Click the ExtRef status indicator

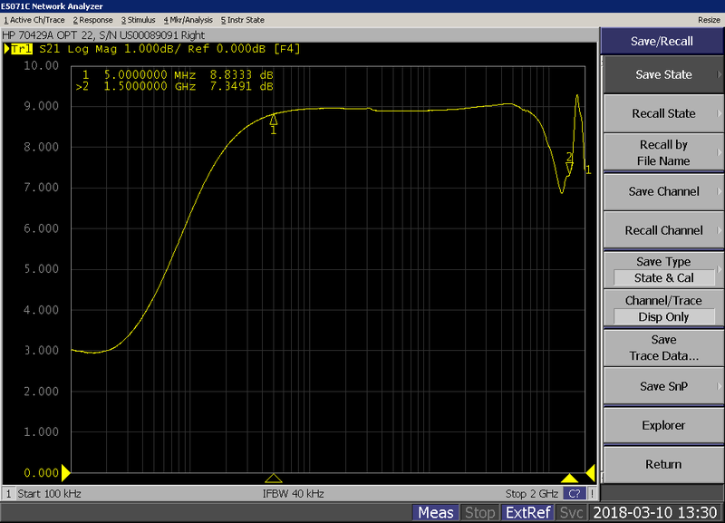click(x=527, y=513)
